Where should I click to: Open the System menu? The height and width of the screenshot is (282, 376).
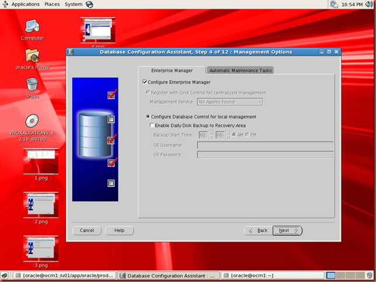74,4
